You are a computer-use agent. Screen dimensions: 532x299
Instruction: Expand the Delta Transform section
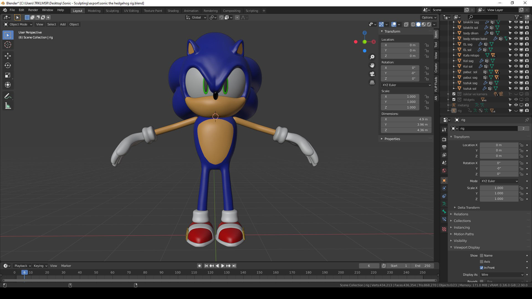coord(468,208)
